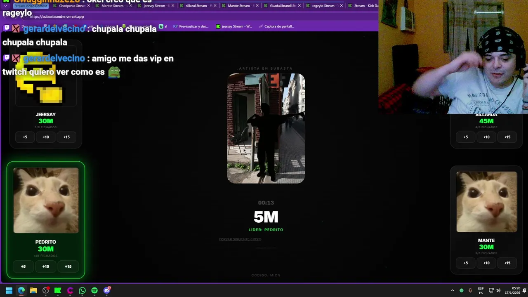Click +5 on MANTE card
The image size is (528, 297).
click(x=466, y=263)
